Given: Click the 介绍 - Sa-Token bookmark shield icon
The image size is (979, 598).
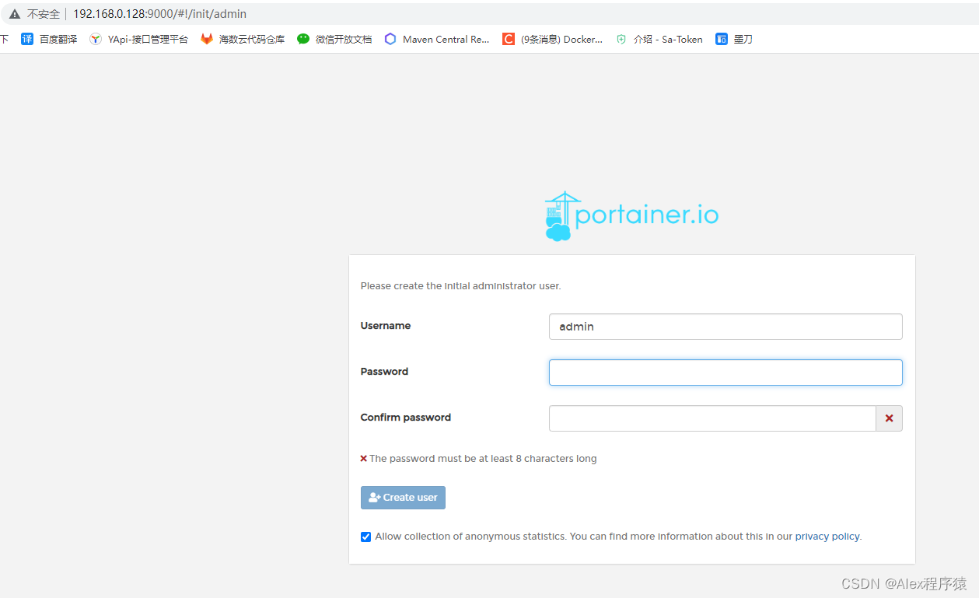Looking at the screenshot, I should (621, 39).
